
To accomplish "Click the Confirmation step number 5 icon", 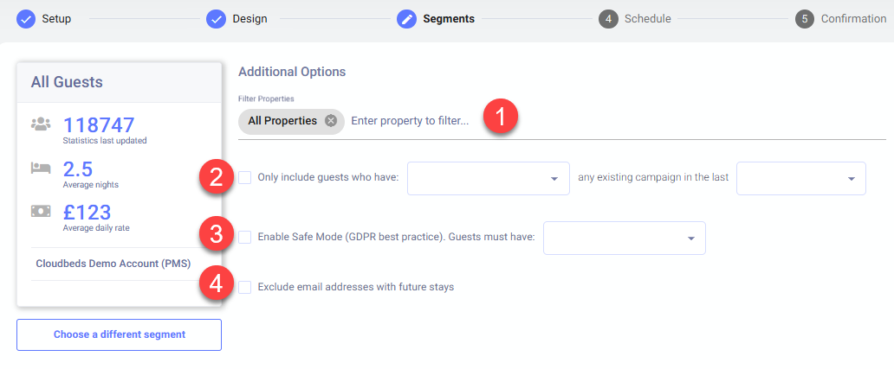I will (805, 19).
